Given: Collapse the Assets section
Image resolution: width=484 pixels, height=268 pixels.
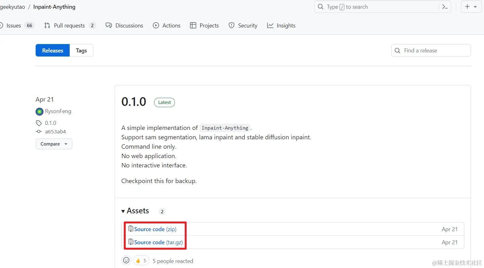Looking at the screenshot, I should [x=135, y=211].
